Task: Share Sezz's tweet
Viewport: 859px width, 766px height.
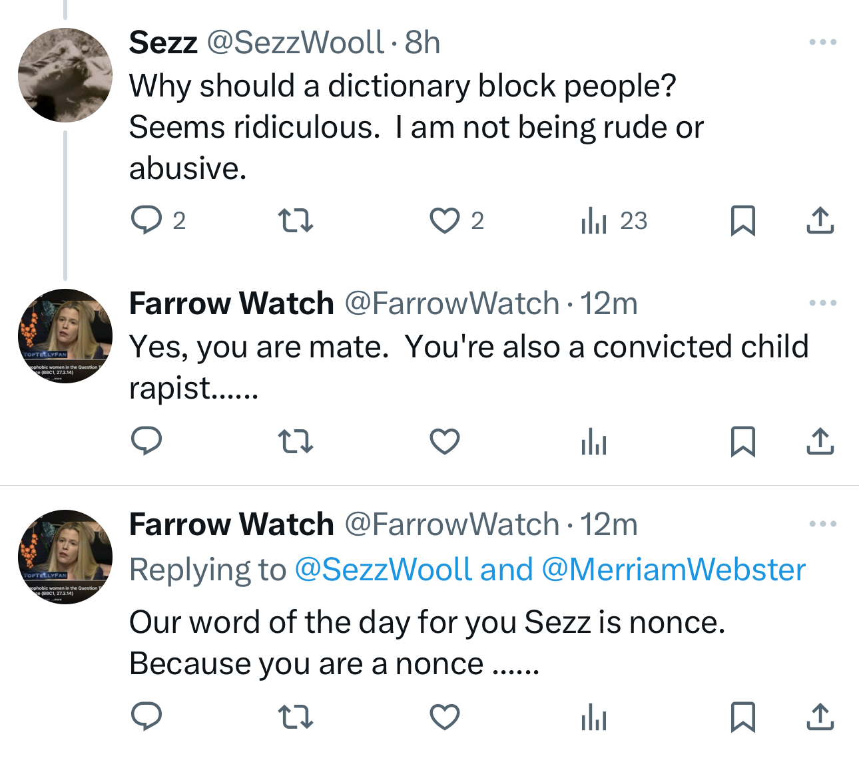Action: (x=820, y=220)
